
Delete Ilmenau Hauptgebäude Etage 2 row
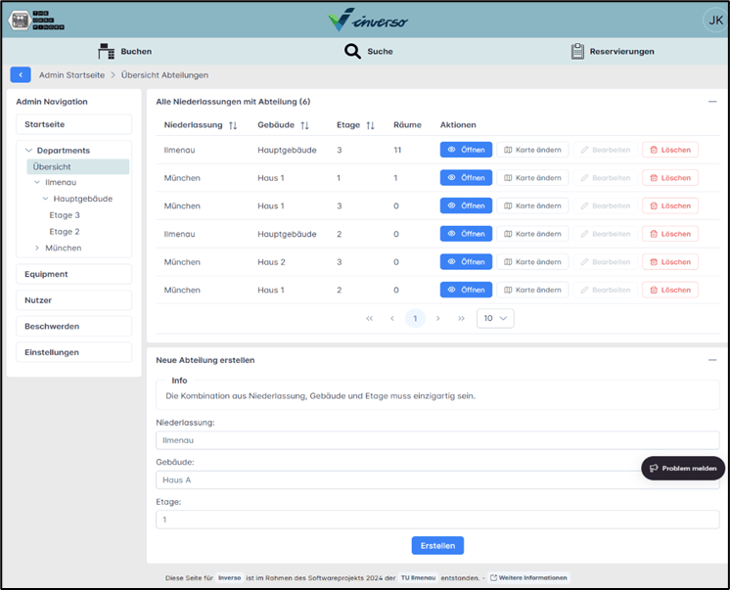670,234
